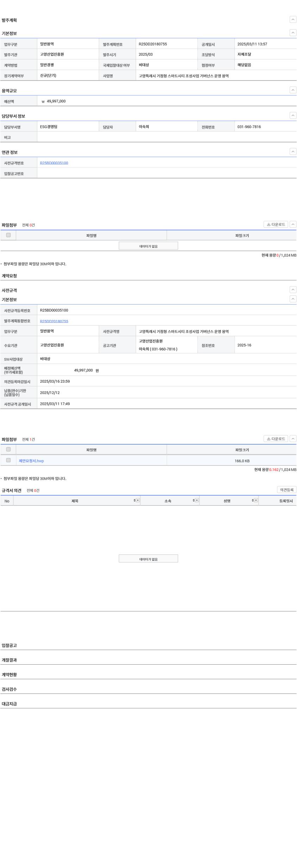Click the 데이터가 없음 message in the empty 파일첨부 table
297x841 pixels.
tap(148, 246)
